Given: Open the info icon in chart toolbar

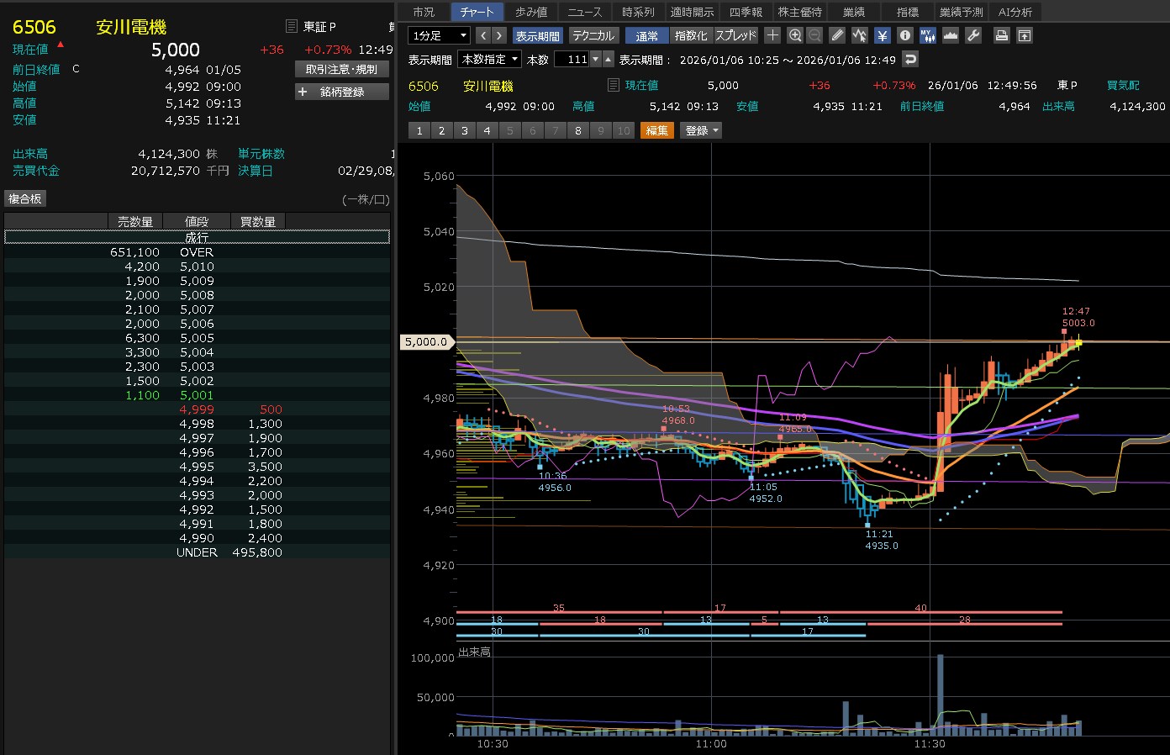Looking at the screenshot, I should pos(905,35).
